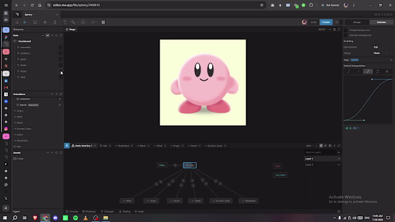
Task: Open the Optimization dropdown
Action: [x=381, y=47]
